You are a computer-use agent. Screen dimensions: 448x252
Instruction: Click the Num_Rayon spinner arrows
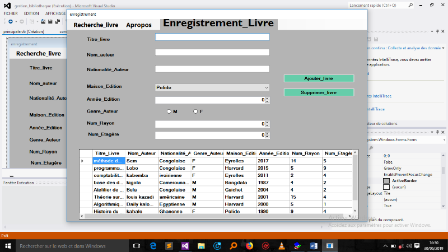267,124
